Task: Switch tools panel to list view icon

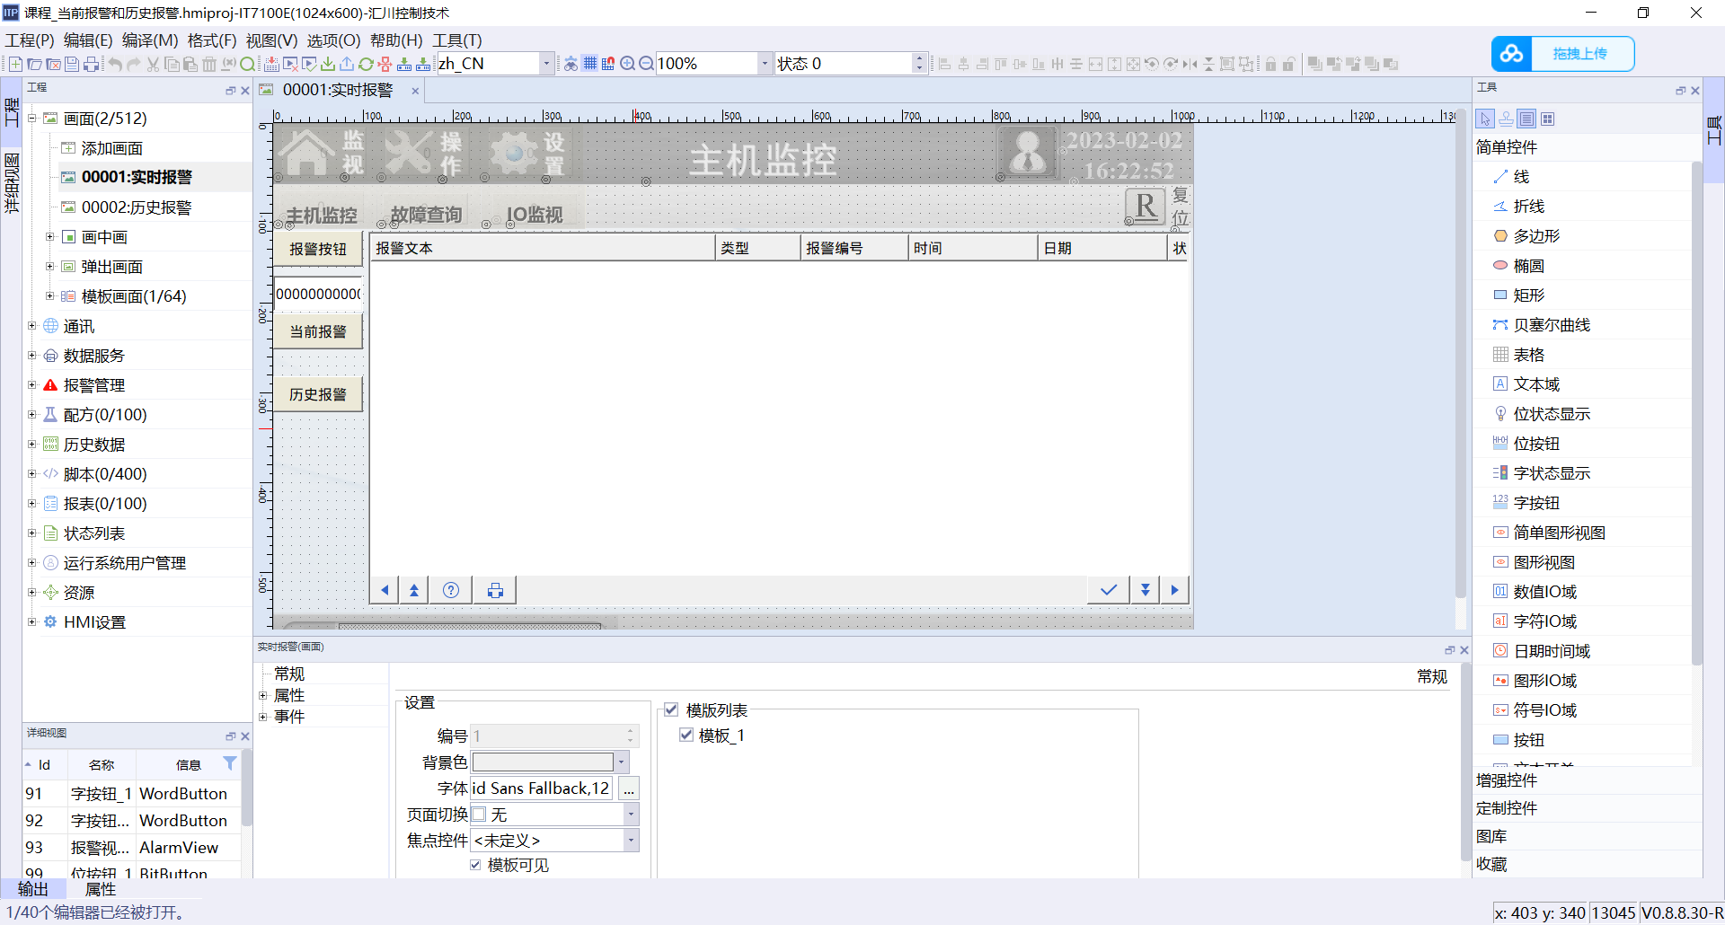Action: tap(1527, 119)
